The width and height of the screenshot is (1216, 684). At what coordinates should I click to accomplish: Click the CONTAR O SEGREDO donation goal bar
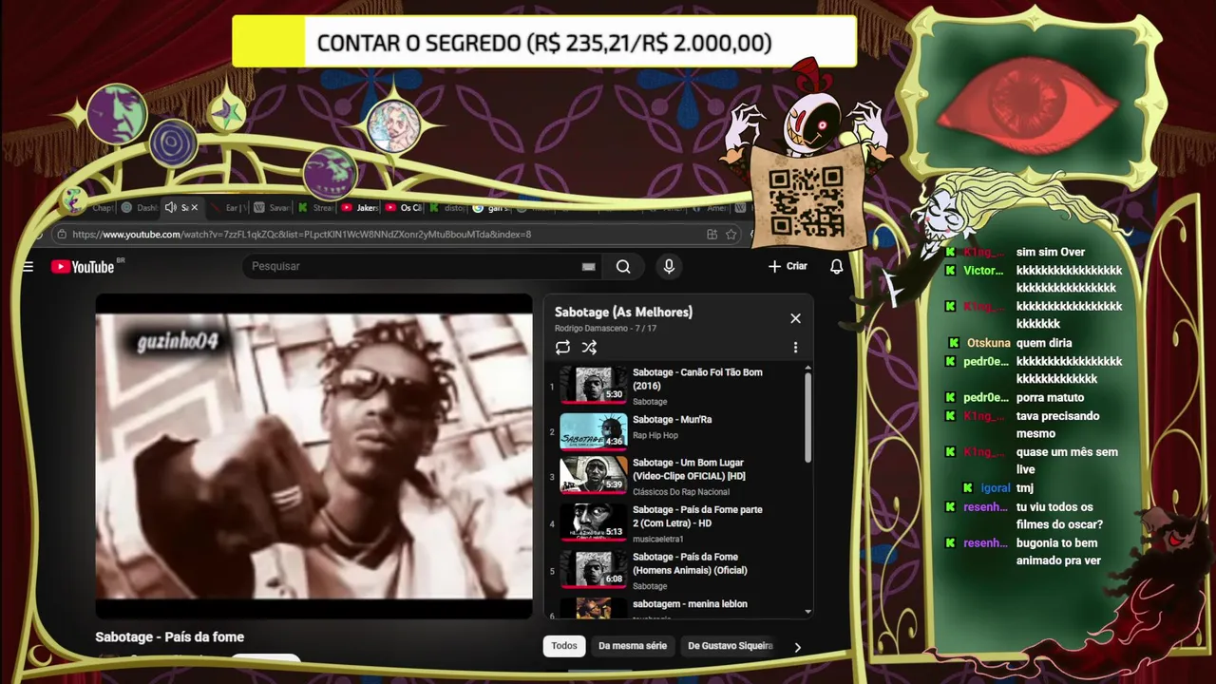[544, 43]
